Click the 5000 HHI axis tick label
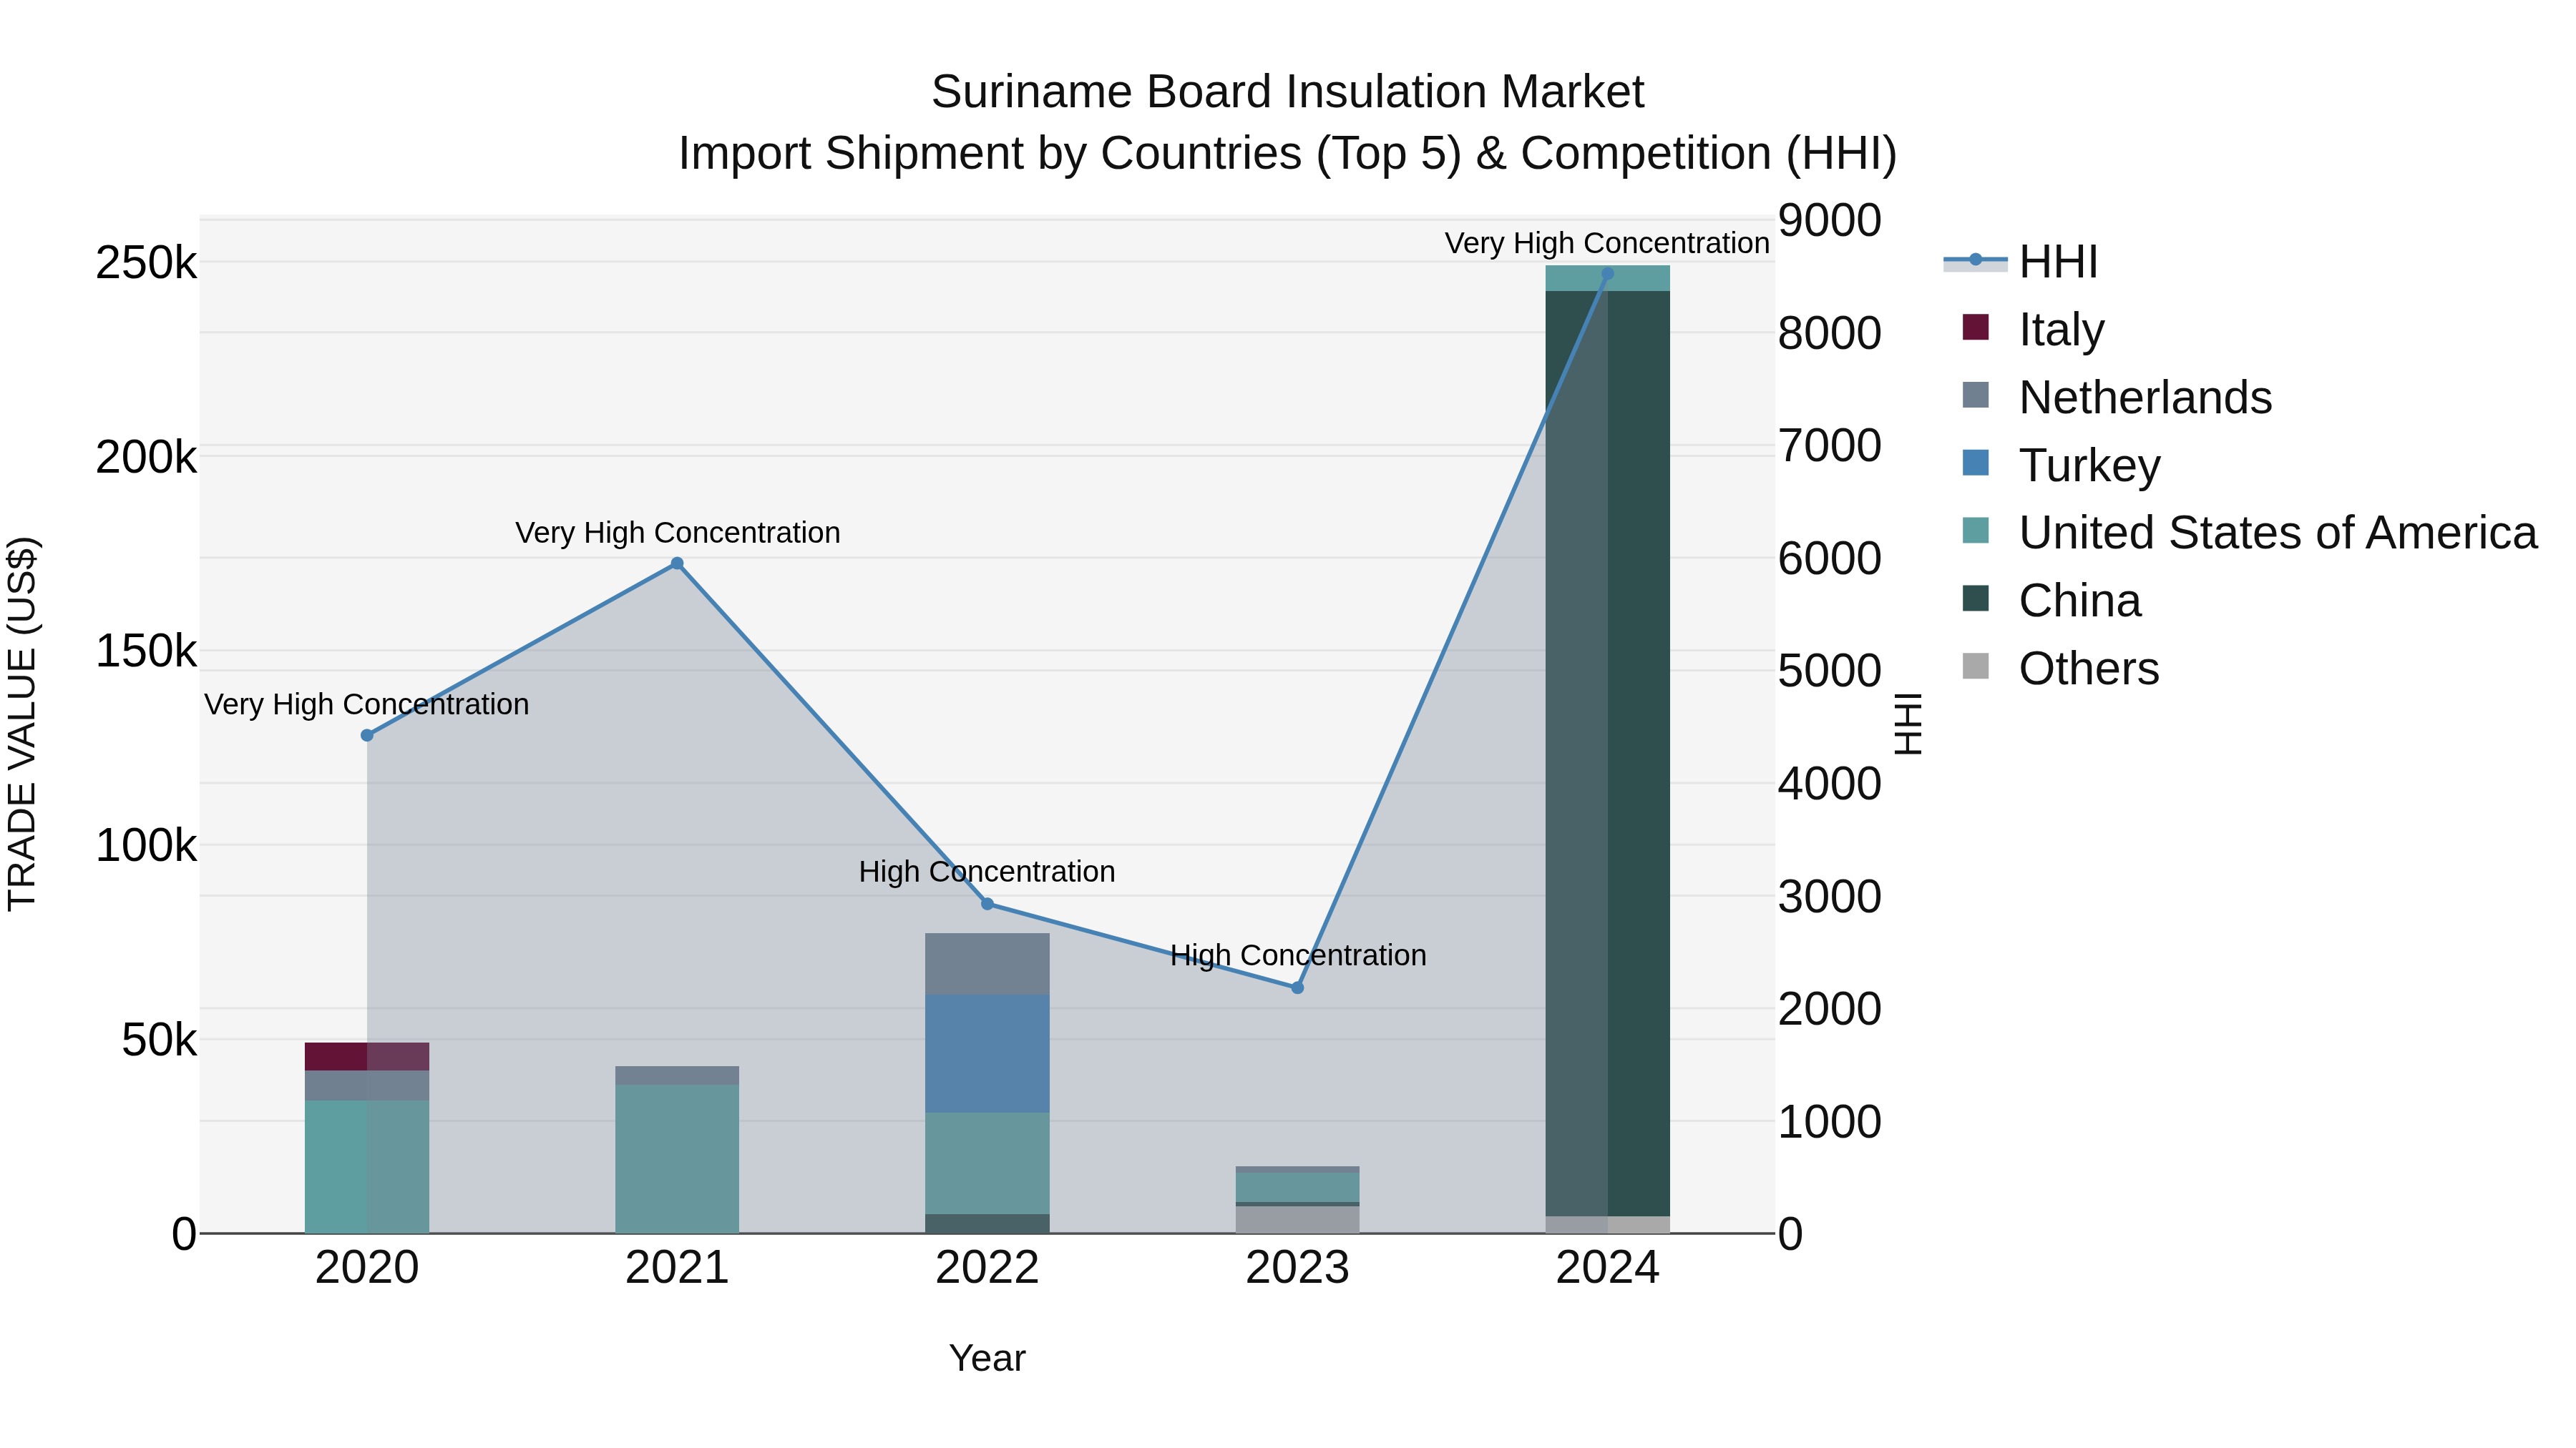This screenshot has width=2576, height=1448. coord(1829,671)
